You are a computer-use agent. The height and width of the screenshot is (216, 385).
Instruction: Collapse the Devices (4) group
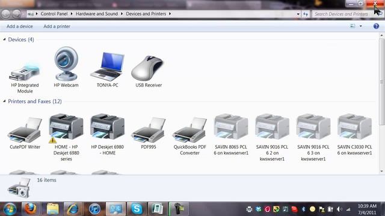coord(4,39)
